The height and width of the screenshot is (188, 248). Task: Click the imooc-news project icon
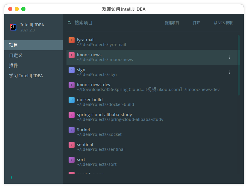click(72, 55)
